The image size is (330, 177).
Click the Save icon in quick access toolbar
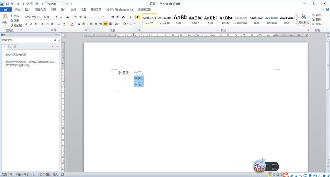coord(7,4)
